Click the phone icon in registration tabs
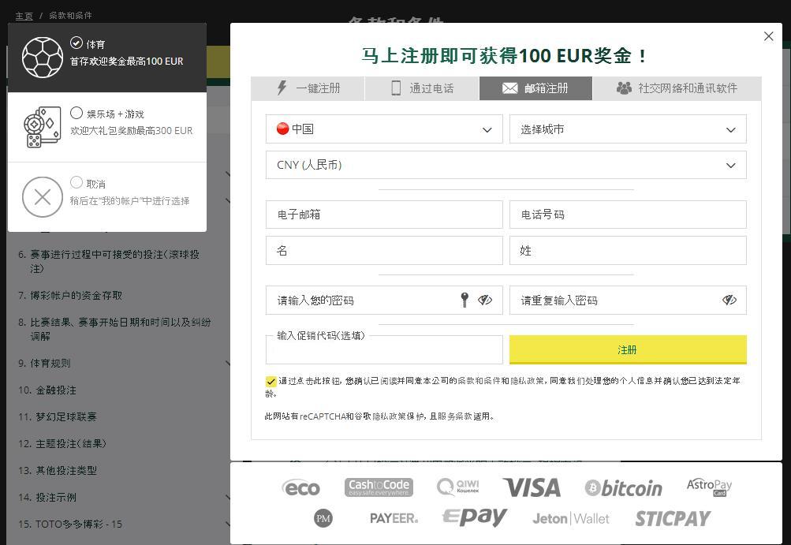Viewport: 791px width, 545px height. click(396, 88)
